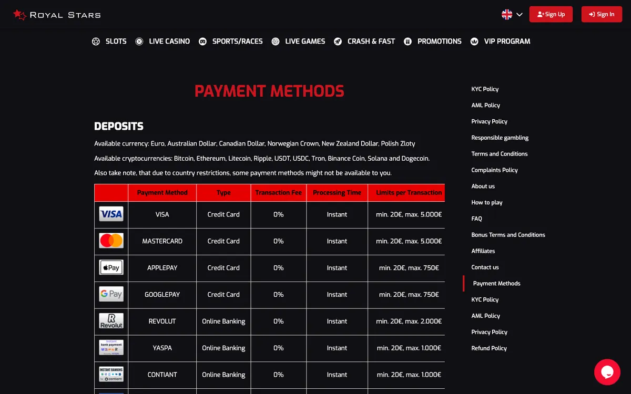Open the first KYC Policy sidebar link
The width and height of the screenshot is (631, 394).
click(x=485, y=89)
